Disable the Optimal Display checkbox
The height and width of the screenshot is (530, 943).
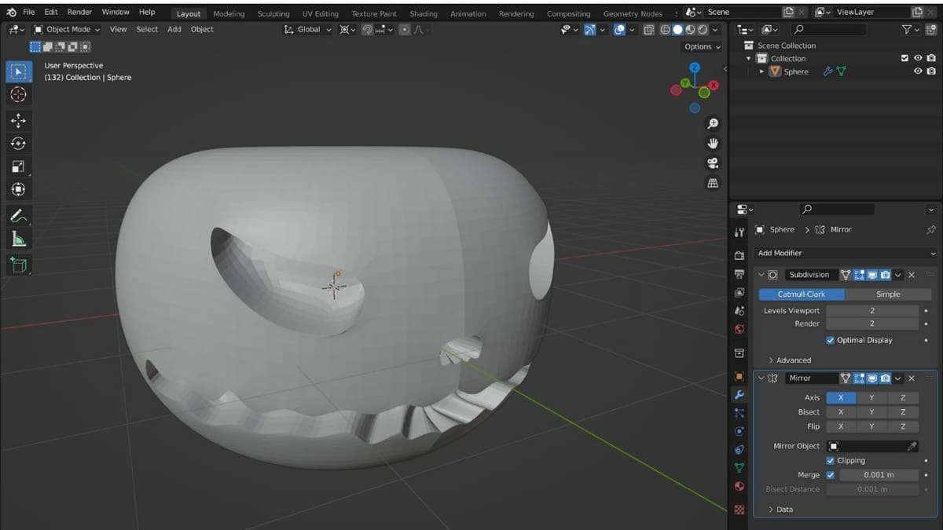[831, 340]
